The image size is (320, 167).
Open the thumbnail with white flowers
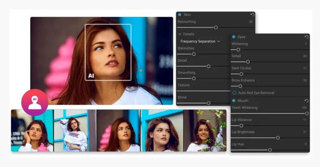pyautogui.click(x=205, y=131)
